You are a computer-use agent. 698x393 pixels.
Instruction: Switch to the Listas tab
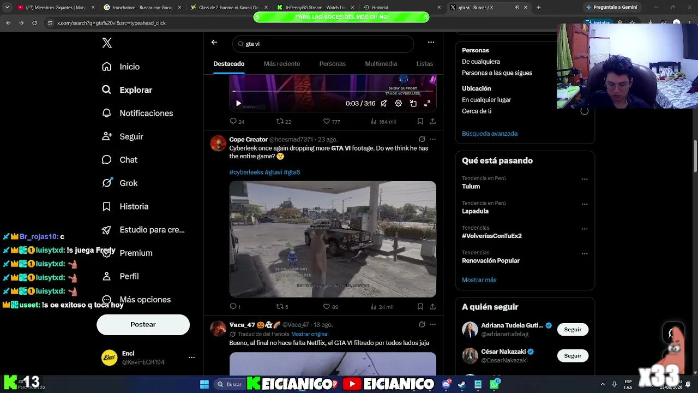click(425, 64)
